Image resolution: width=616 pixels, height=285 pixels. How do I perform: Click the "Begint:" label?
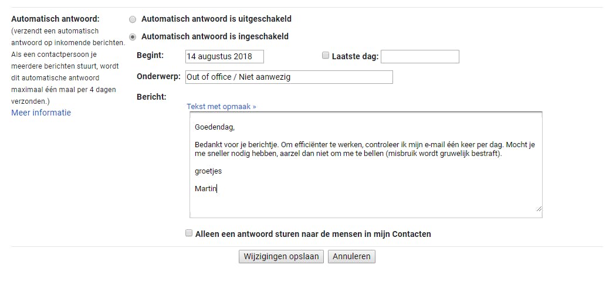(x=150, y=55)
